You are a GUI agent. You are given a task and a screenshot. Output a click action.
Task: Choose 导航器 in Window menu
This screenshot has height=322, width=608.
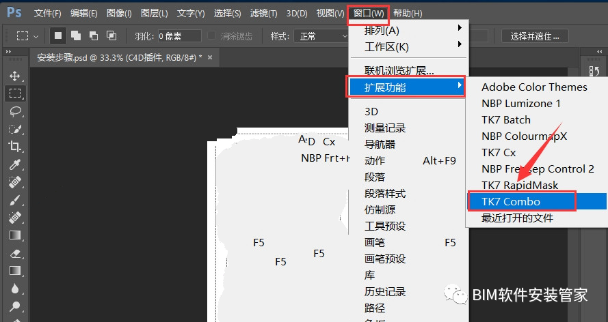pos(409,144)
